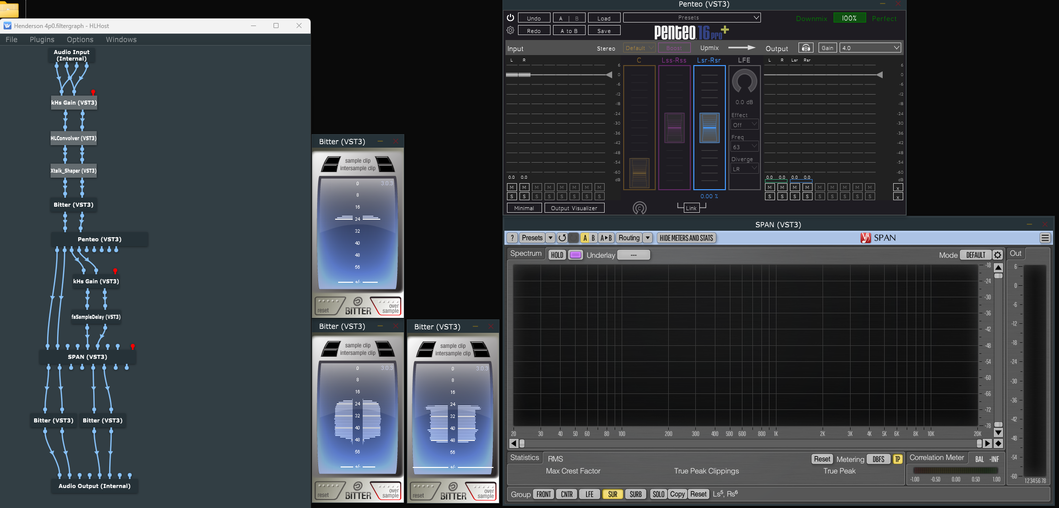Click the green 100% downmix indicator

click(849, 18)
